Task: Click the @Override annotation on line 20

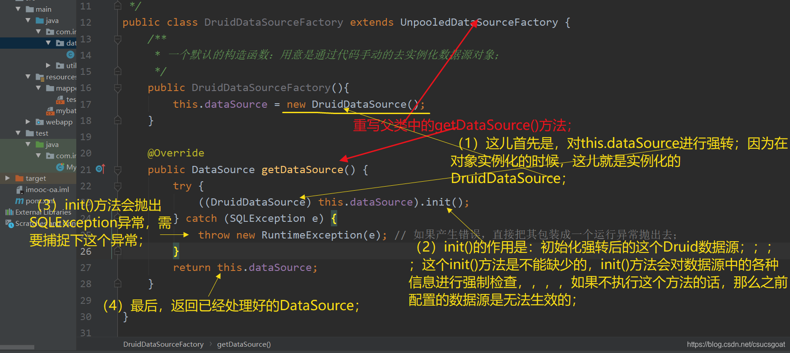Action: [176, 153]
